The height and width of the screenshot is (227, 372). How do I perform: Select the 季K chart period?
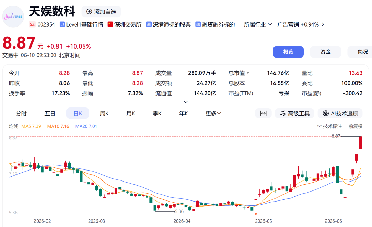pos(157,113)
